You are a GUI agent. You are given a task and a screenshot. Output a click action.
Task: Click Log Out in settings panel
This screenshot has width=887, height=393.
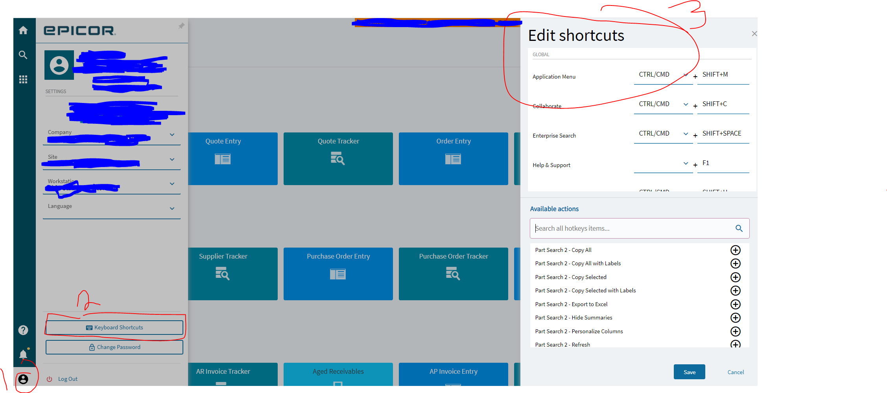[68, 379]
